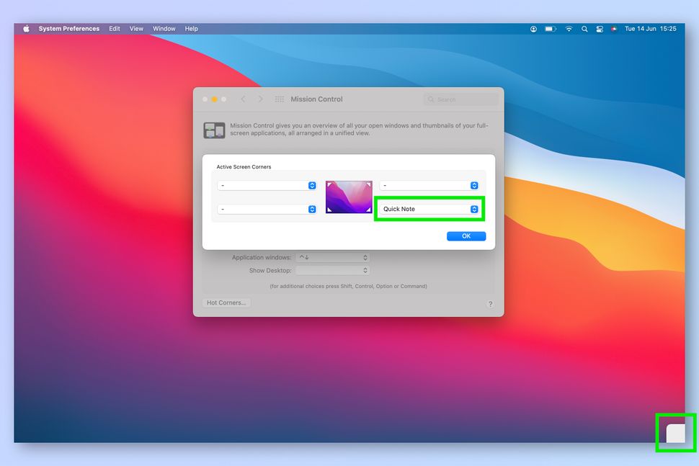Open help via the question mark icon
Image resolution: width=699 pixels, height=466 pixels.
coord(490,304)
